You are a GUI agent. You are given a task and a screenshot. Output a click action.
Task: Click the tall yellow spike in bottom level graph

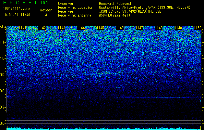pos(95,127)
